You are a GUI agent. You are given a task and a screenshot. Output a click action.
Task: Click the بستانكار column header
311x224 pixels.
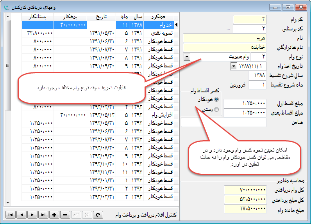click(37, 17)
